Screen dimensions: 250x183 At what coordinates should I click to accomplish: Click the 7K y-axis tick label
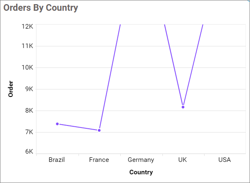click(x=29, y=132)
